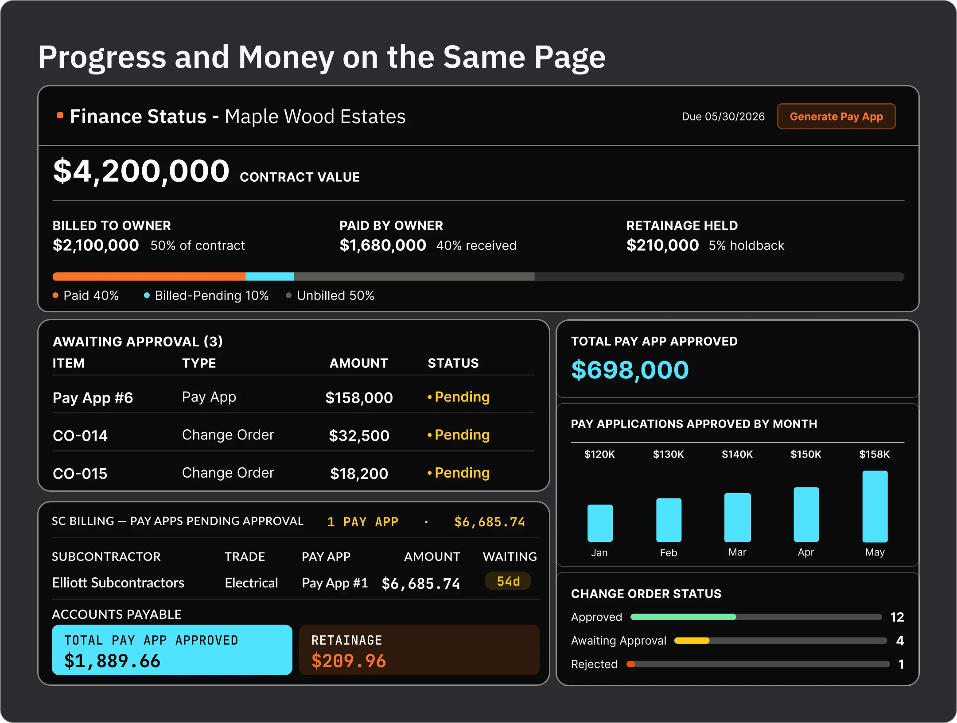This screenshot has height=723, width=957.
Task: Open the CO-014 change order item
Action: 80,435
